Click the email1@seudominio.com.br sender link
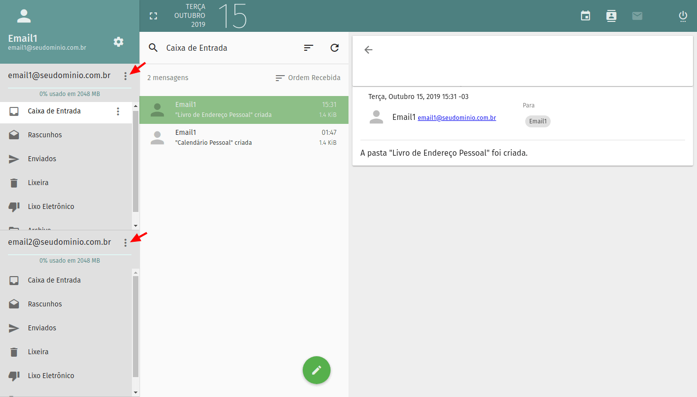697x397 pixels. (x=457, y=118)
